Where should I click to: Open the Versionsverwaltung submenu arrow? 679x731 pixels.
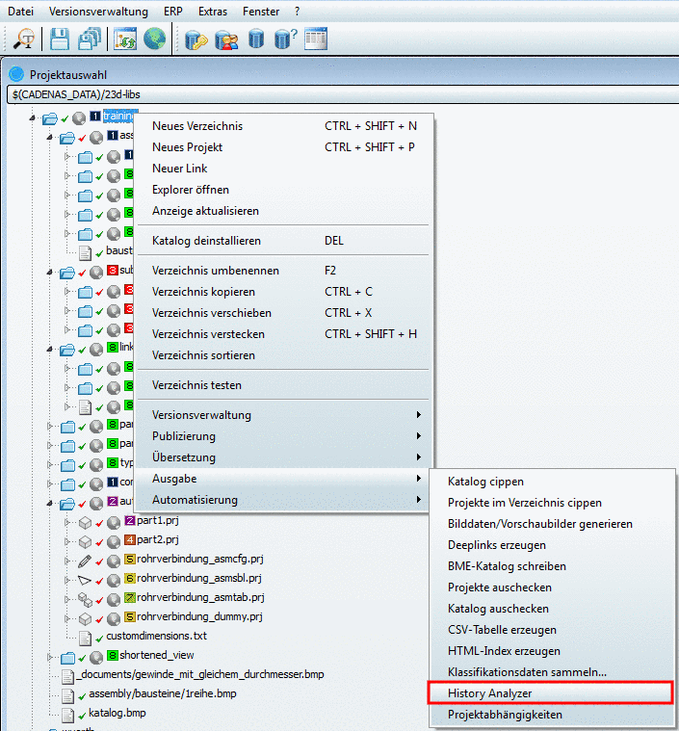point(418,415)
